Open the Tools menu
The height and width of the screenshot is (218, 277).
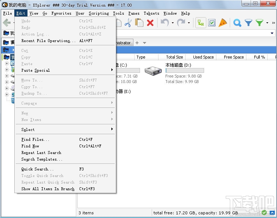118,13
